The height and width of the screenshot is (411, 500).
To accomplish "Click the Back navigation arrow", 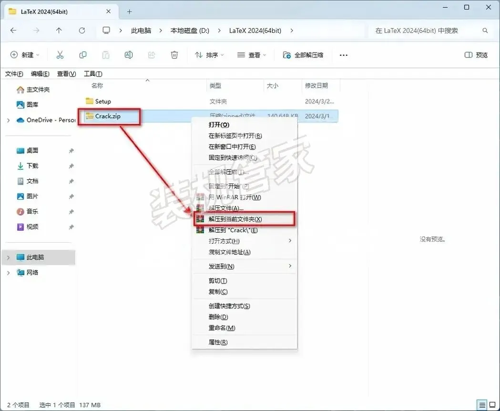I will click(x=13, y=31).
